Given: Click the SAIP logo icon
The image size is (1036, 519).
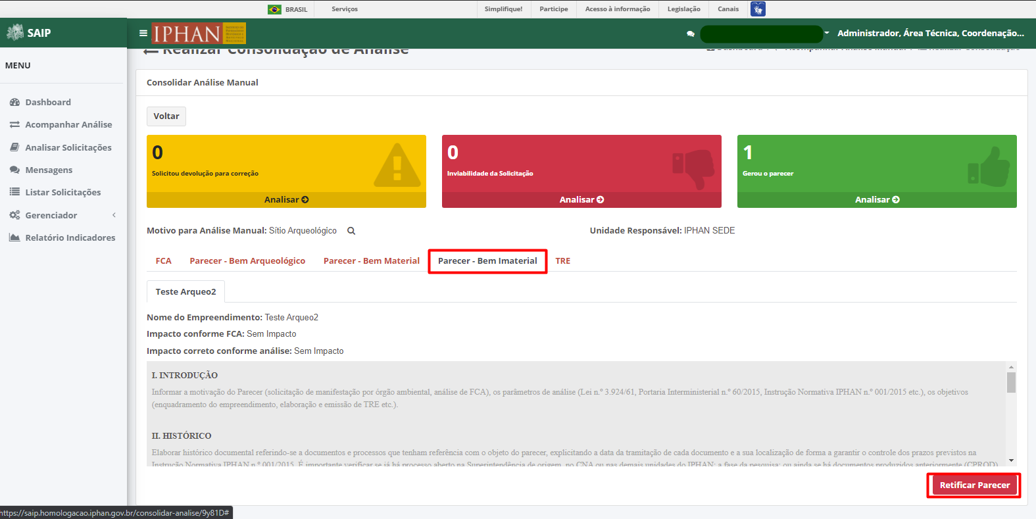Looking at the screenshot, I should (x=14, y=32).
